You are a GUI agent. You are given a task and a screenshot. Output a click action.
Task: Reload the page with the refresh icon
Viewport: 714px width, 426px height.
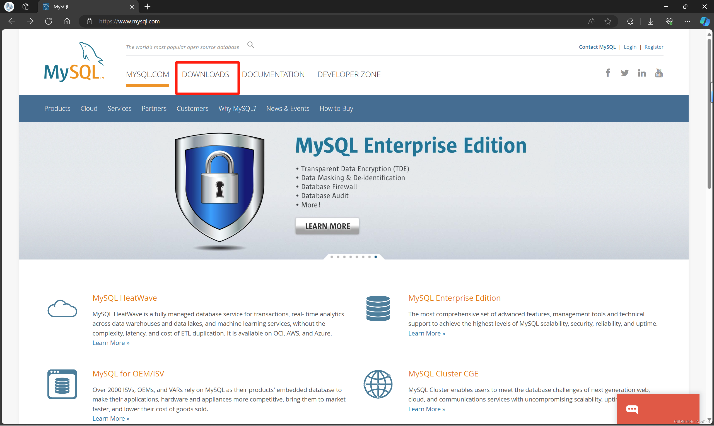click(48, 21)
